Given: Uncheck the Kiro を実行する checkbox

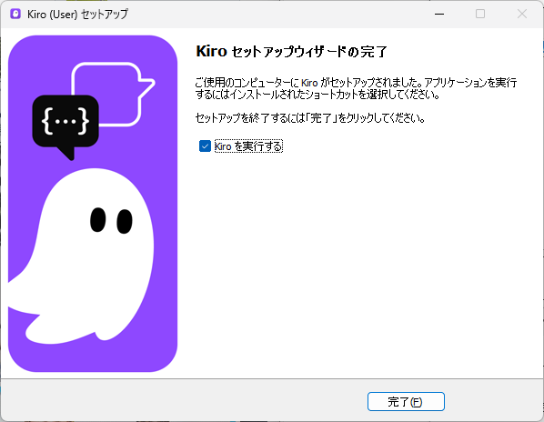Looking at the screenshot, I should [x=205, y=146].
